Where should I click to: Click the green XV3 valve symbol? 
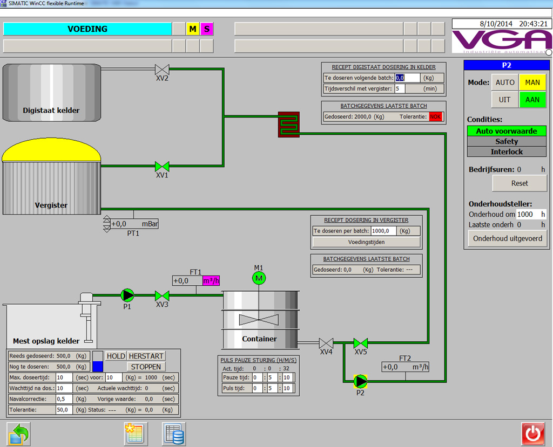tap(162, 295)
